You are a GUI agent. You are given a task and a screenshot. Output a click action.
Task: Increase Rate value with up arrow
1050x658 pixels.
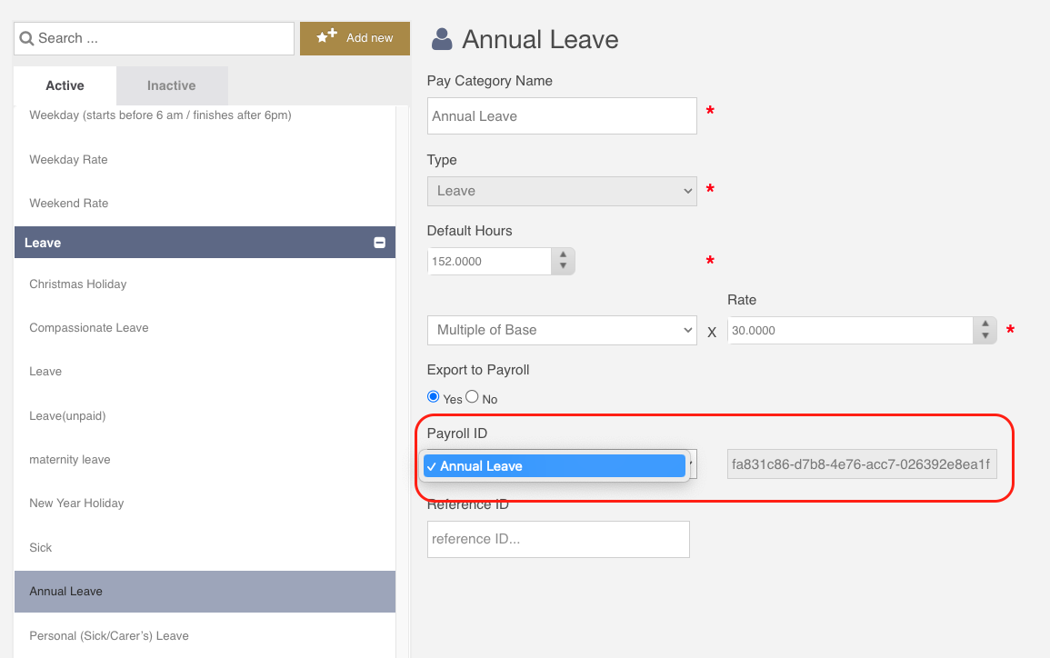point(985,324)
